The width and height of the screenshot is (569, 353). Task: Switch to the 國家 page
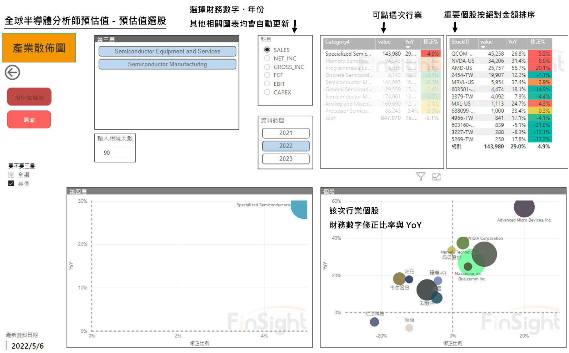pyautogui.click(x=29, y=120)
